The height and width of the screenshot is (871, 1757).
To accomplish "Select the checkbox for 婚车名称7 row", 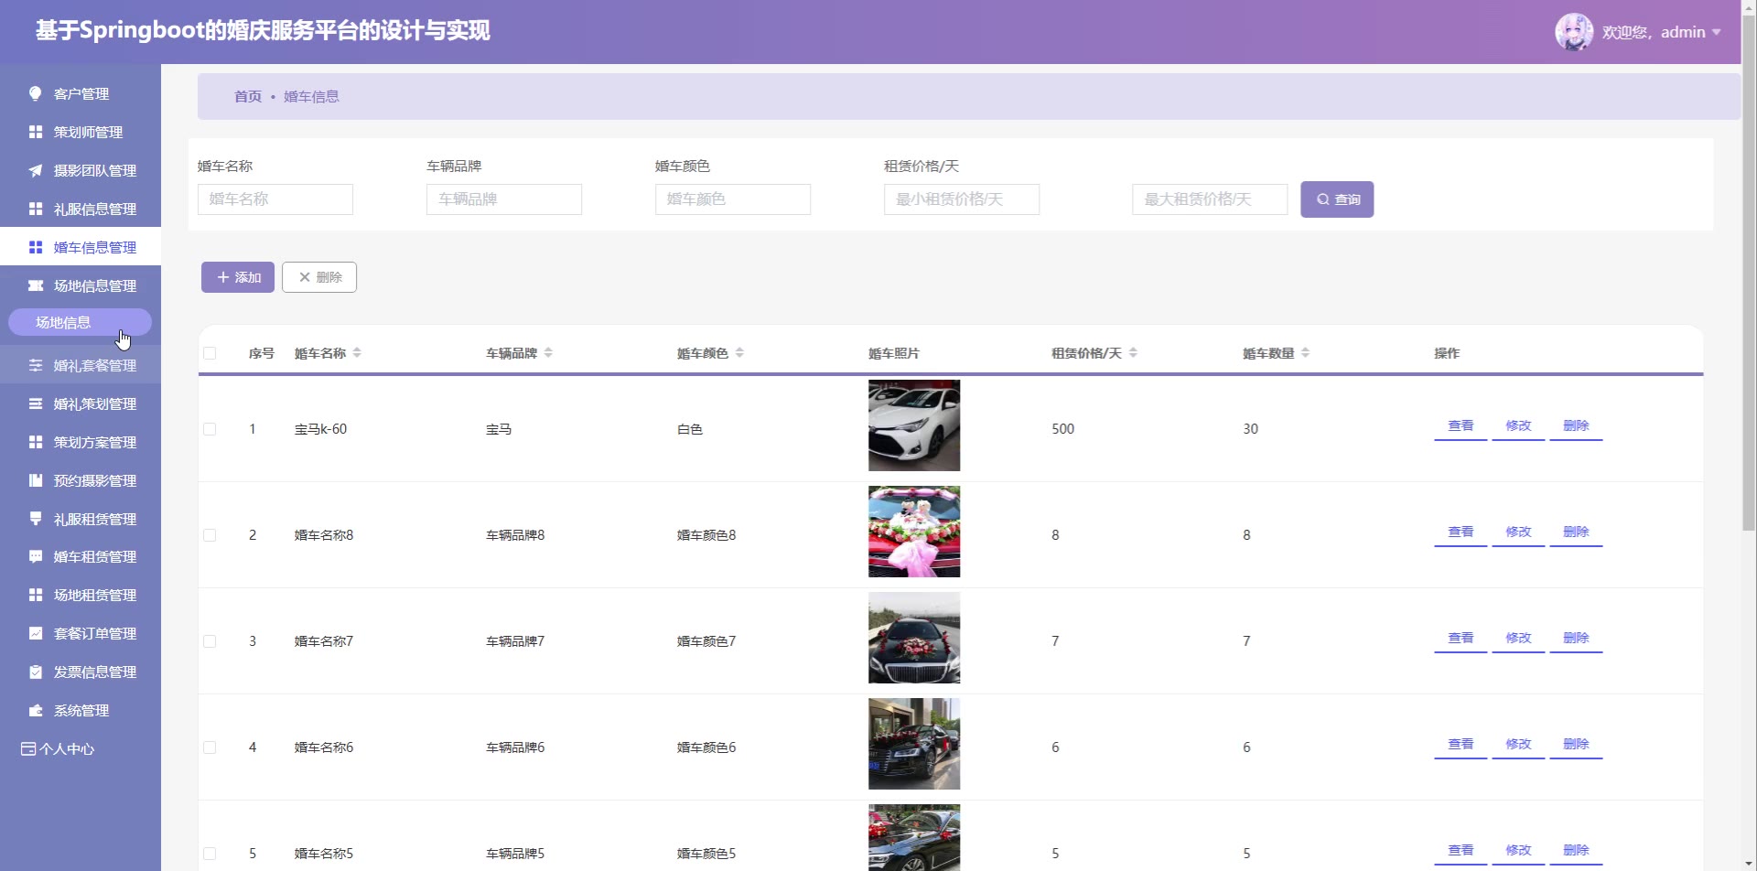I will [210, 641].
